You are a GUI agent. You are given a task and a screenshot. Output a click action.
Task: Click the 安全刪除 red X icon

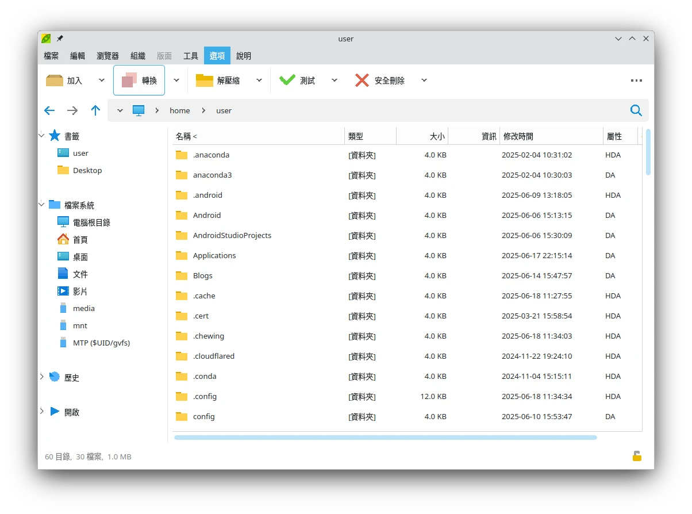[362, 80]
